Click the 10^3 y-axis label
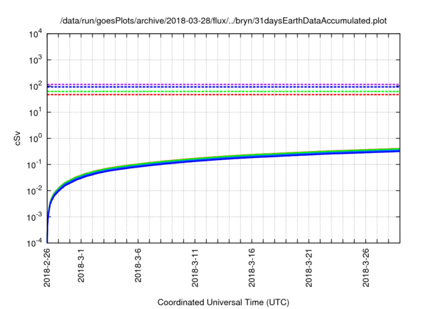The image size is (441, 309). [35, 60]
